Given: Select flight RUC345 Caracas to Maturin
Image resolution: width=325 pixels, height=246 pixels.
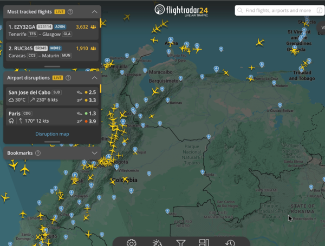Looking at the screenshot, I should click(x=51, y=51).
